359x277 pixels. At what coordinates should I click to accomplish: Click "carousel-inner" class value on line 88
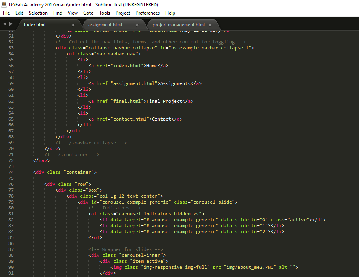141,255
